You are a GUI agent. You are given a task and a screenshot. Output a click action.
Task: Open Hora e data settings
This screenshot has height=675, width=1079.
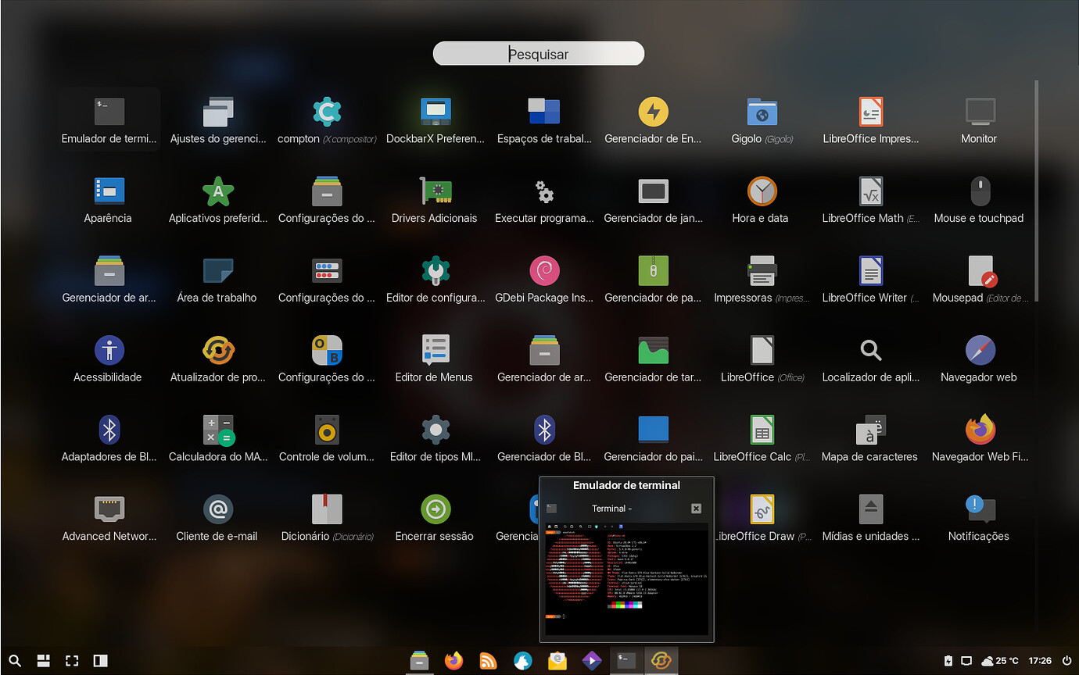[762, 200]
